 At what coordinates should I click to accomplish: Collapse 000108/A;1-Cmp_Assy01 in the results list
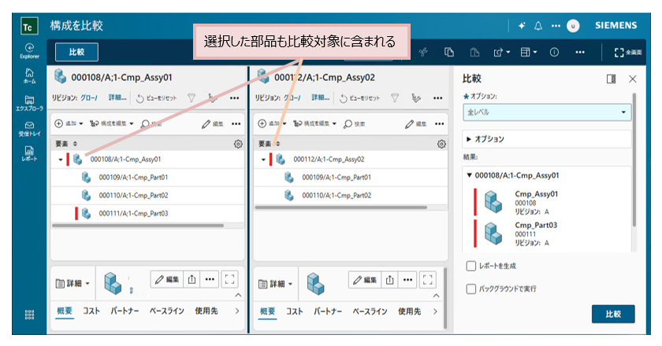click(x=469, y=175)
